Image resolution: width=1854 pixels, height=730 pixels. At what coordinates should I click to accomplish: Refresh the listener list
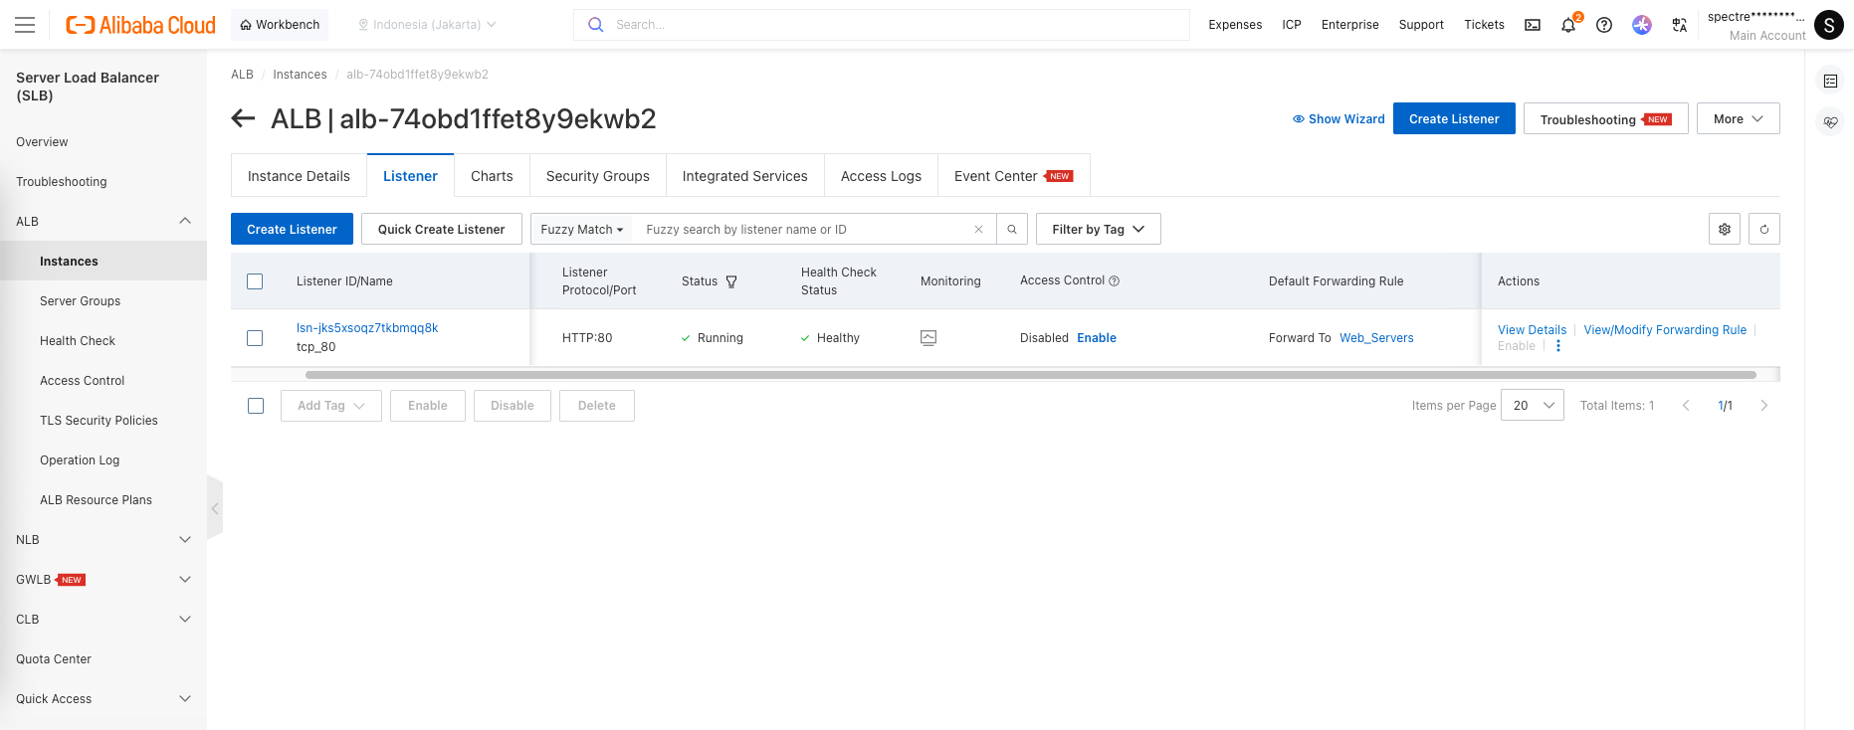1764,230
